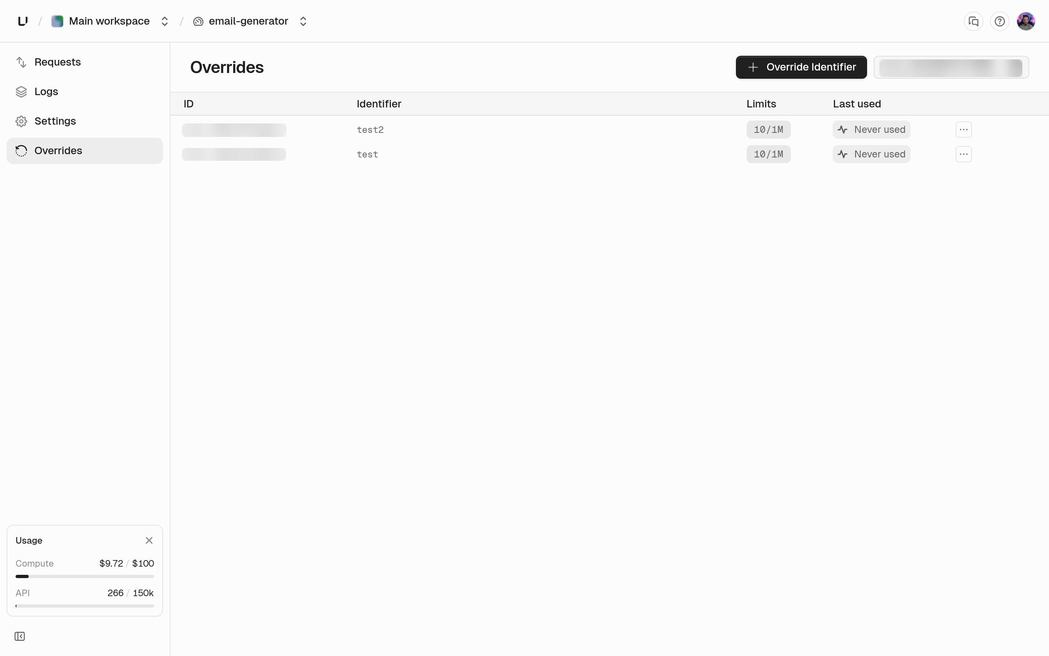Click the Identifier column header

tap(379, 104)
